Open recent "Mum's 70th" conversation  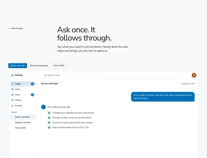23,128
